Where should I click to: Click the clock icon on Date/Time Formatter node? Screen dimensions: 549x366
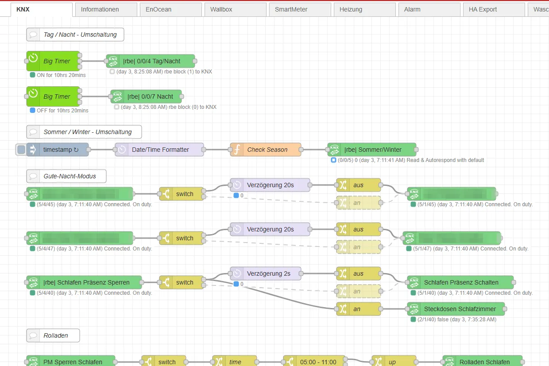(122, 150)
